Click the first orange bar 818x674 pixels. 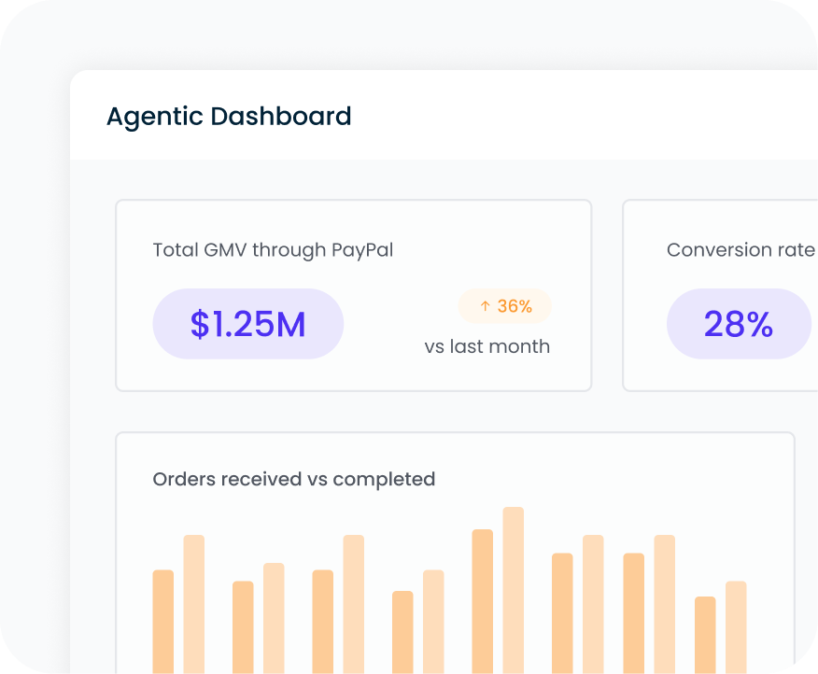pyautogui.click(x=162, y=621)
